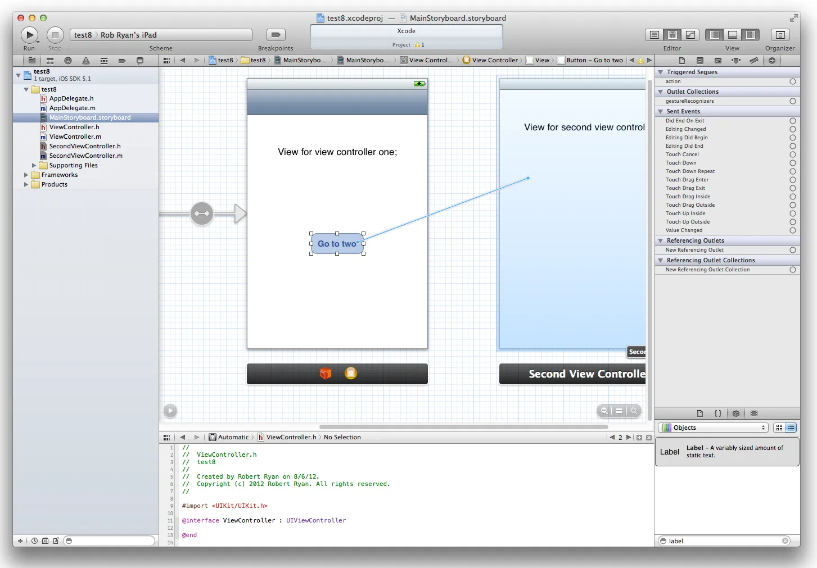Hide the Navigator pane
The width and height of the screenshot is (817, 568).
pyautogui.click(x=715, y=35)
